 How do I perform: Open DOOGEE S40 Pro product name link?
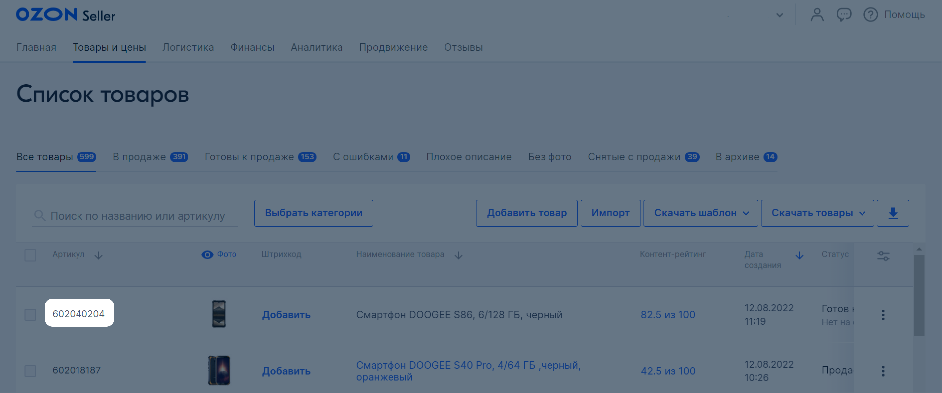coord(468,371)
